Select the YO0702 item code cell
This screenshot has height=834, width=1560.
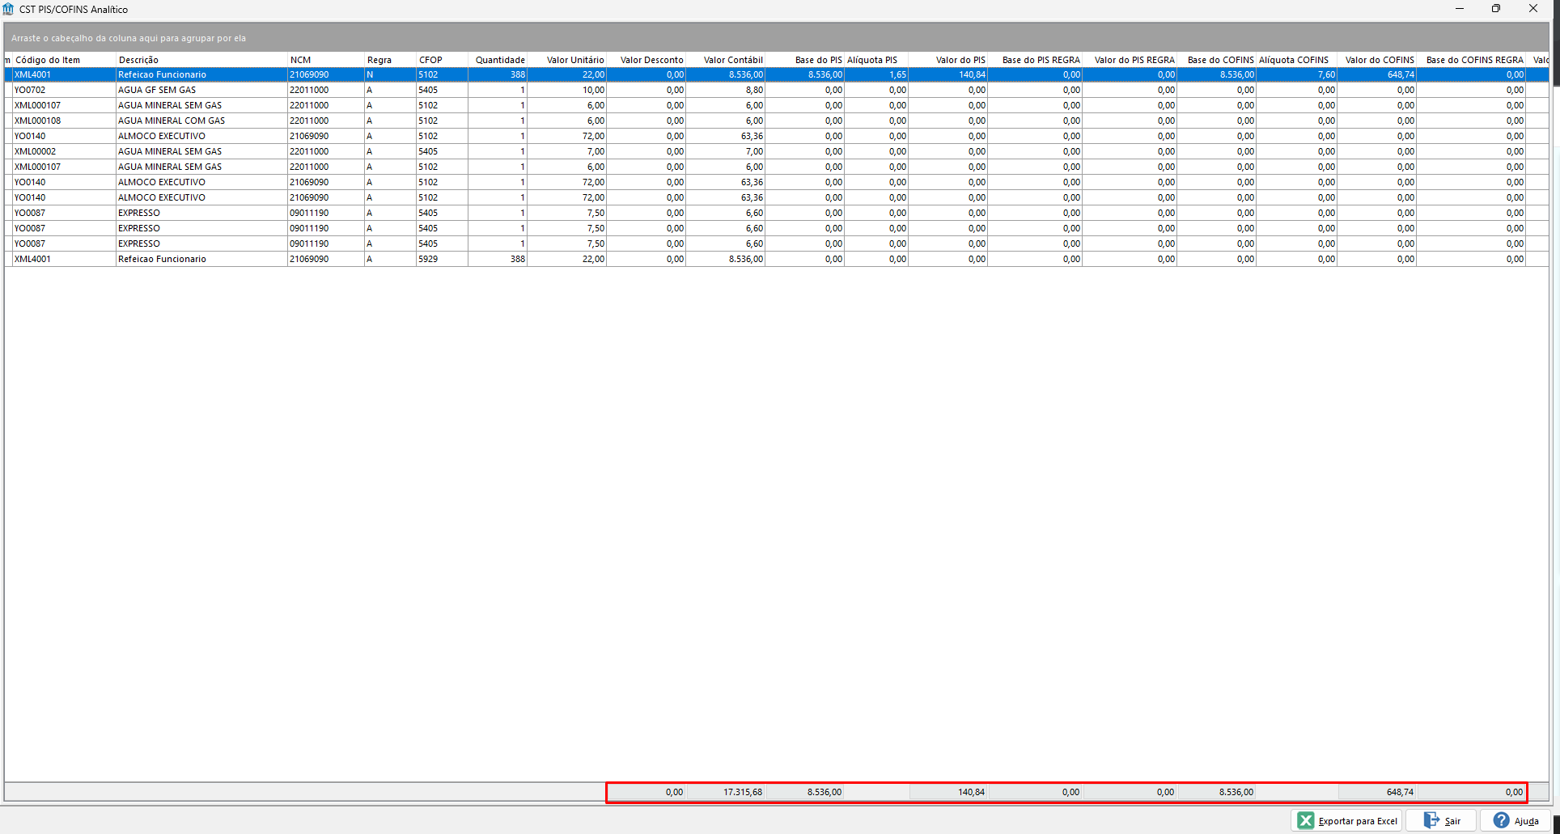point(64,90)
